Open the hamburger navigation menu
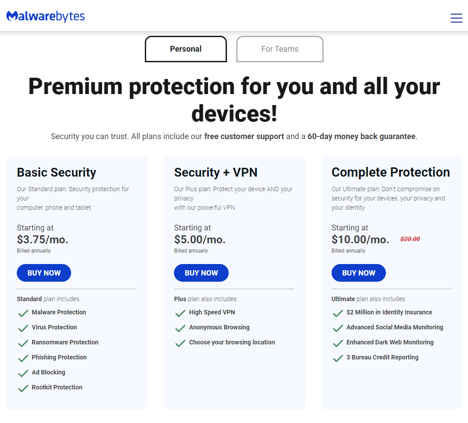This screenshot has height=423, width=468. [x=456, y=18]
